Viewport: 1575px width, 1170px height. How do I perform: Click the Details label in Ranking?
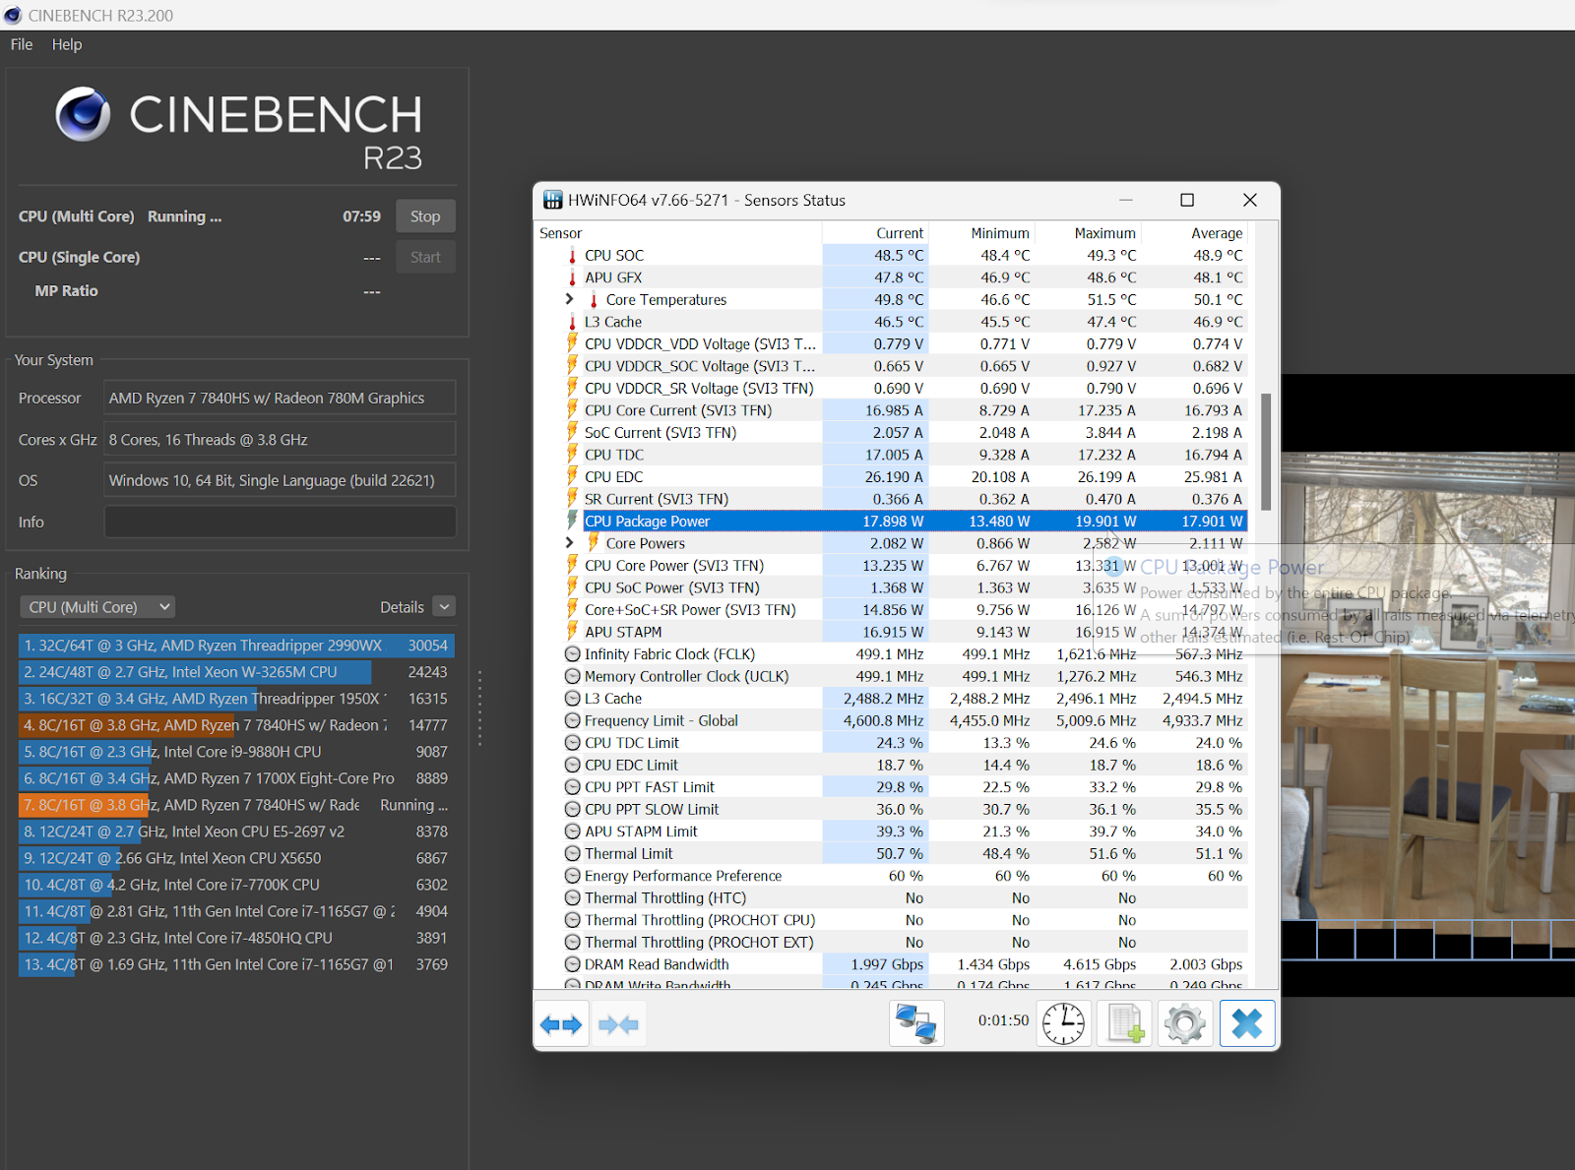pos(402,607)
